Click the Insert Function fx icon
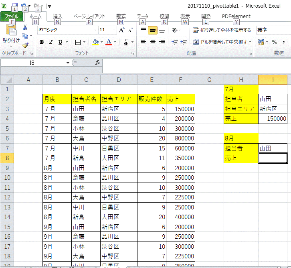The width and height of the screenshot is (291, 268). point(97,63)
